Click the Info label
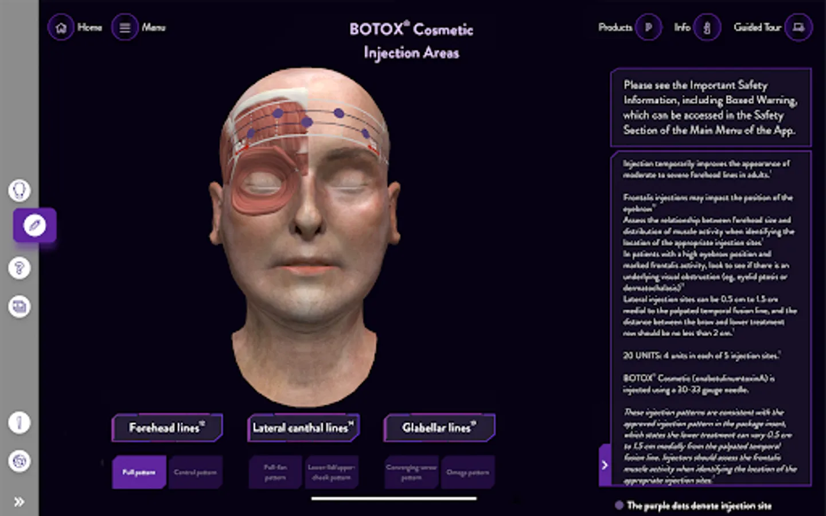 [682, 28]
